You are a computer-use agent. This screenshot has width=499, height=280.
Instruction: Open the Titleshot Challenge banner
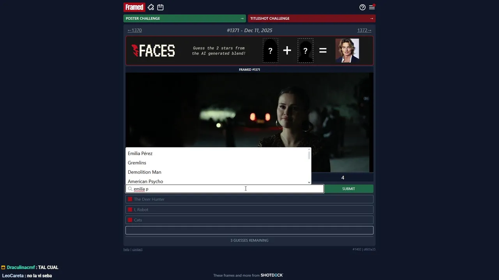(312, 18)
